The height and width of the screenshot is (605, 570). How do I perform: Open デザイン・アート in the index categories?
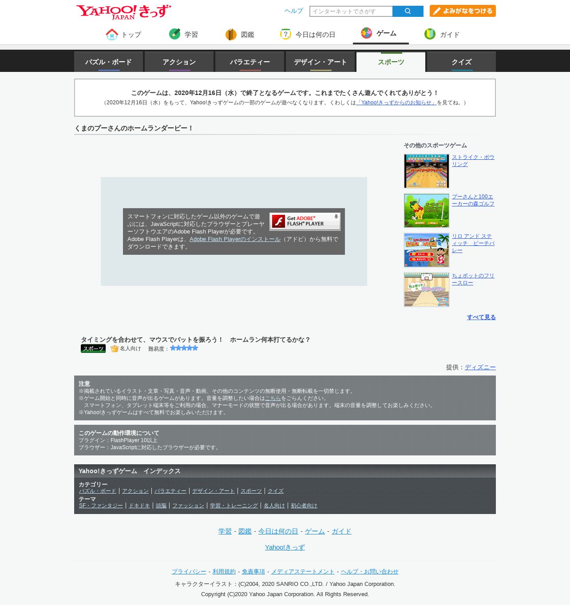[214, 491]
